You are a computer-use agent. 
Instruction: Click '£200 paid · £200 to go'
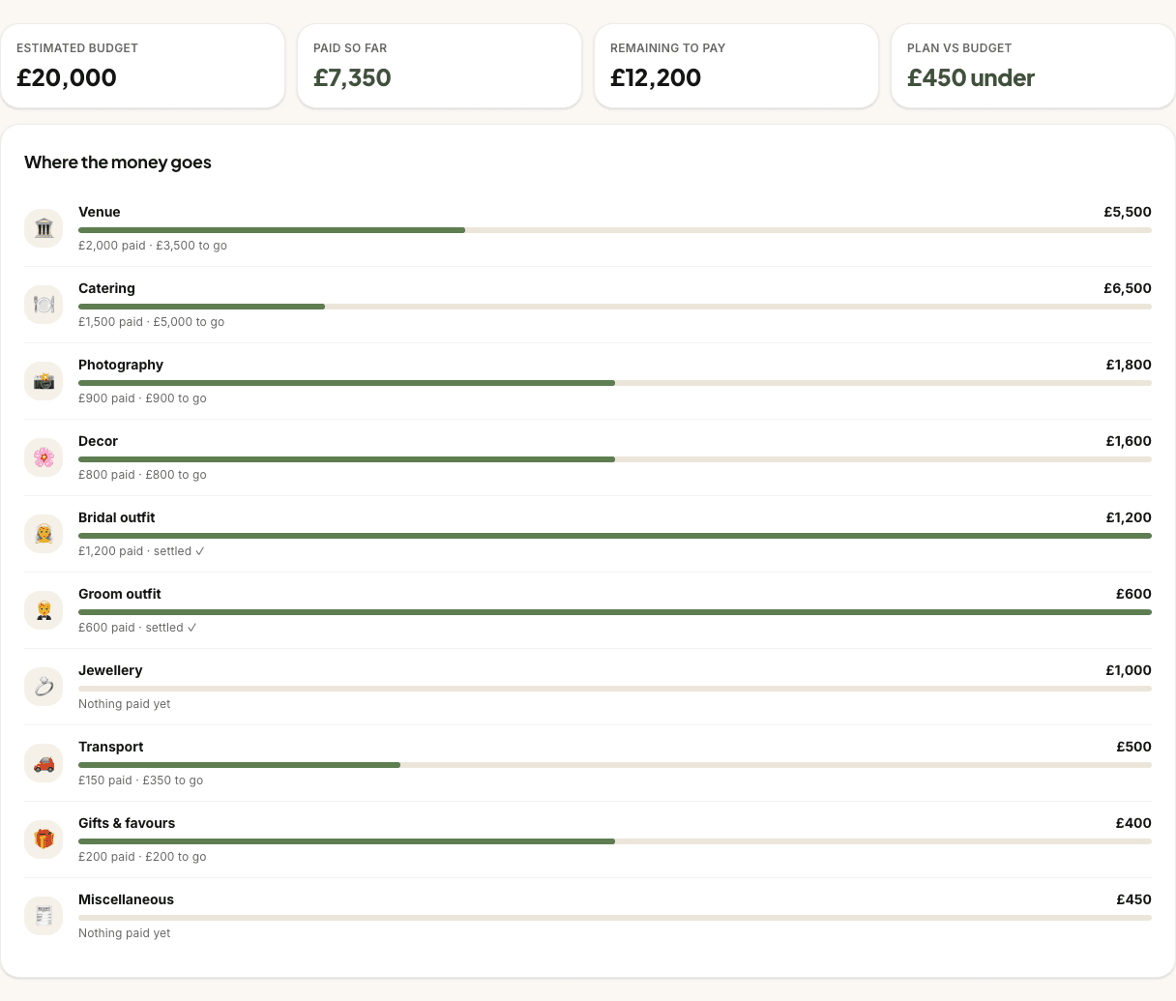[x=142, y=857]
